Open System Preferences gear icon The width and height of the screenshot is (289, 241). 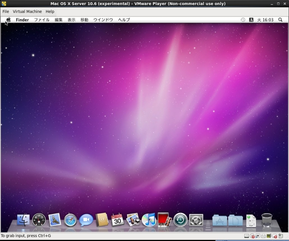coord(196,220)
